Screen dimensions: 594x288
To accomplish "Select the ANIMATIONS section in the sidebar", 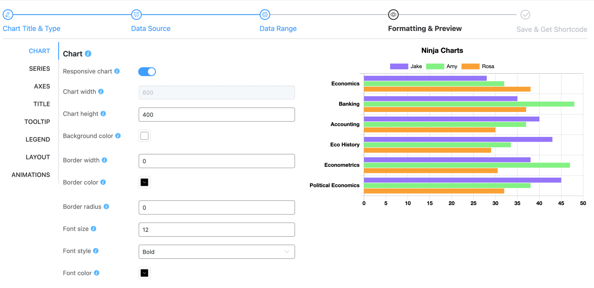I will click(x=30, y=175).
